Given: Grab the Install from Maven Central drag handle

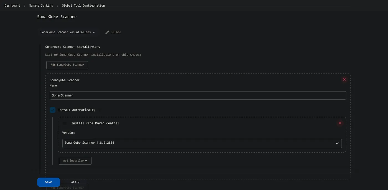Looking at the screenshot, I should coord(65,123).
